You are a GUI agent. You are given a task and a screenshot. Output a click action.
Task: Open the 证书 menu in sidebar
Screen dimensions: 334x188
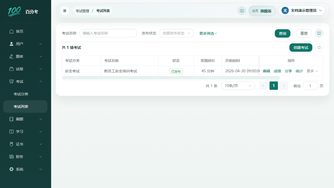[25, 144]
